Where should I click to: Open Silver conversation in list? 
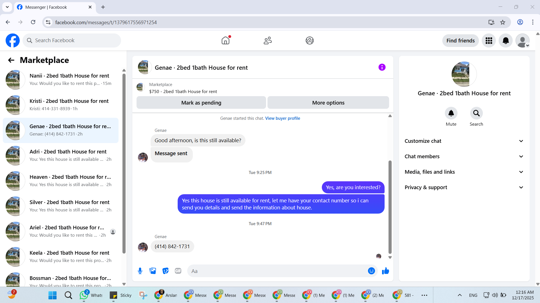pos(61,206)
